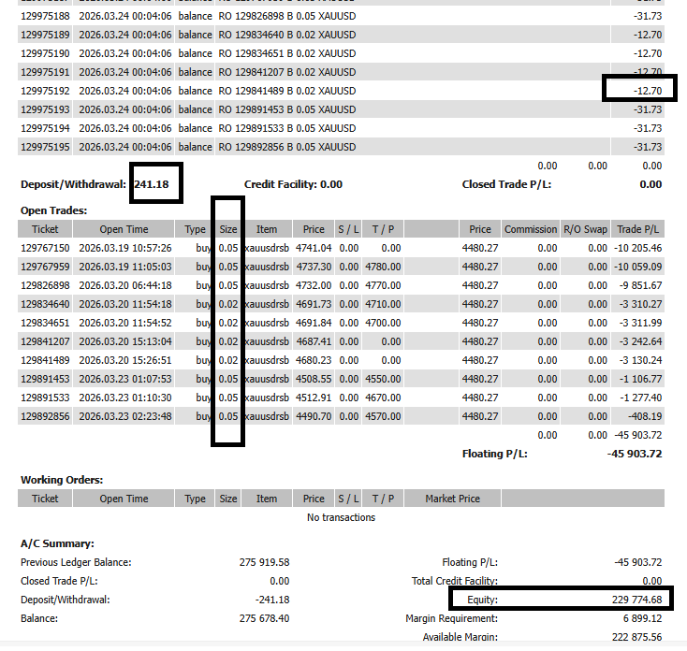Click the 'Previous Ledger Balance:' label
This screenshot has height=651, width=687.
pyautogui.click(x=76, y=562)
